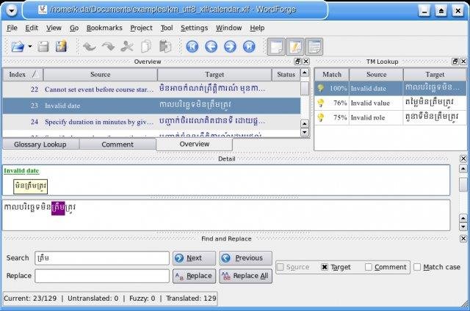Sort by the Index column header
This screenshot has height=311, width=470.
(23, 75)
